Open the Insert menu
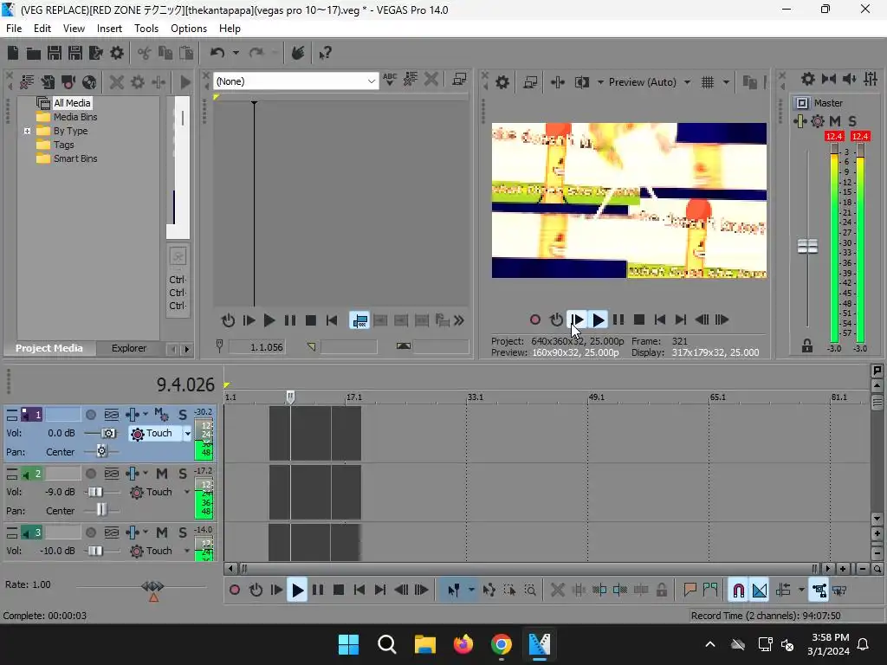 pos(109,29)
